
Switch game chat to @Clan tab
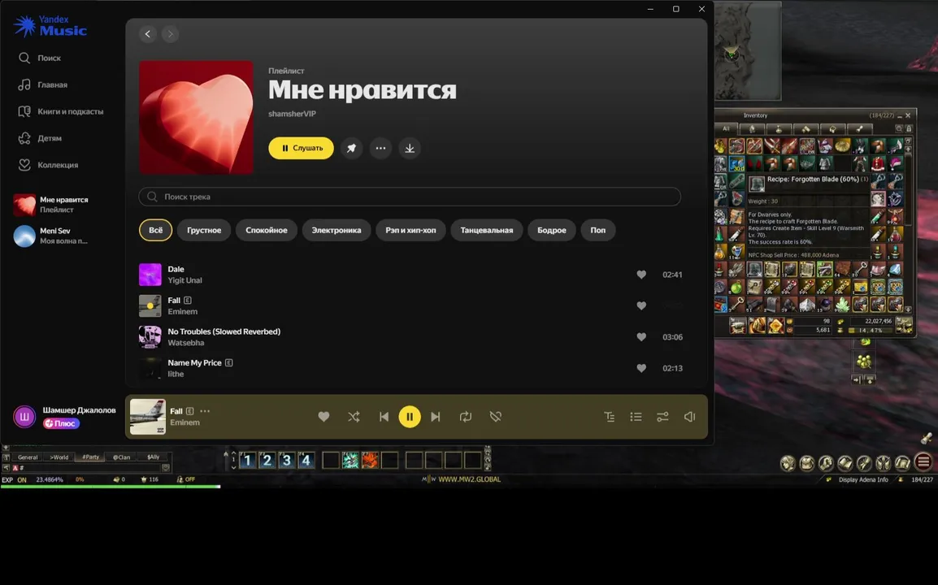tap(121, 457)
